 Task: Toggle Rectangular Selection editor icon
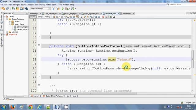click(81, 17)
